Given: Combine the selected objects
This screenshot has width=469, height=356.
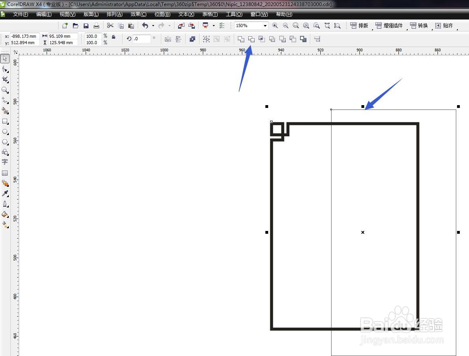Looking at the screenshot, I should [192, 39].
